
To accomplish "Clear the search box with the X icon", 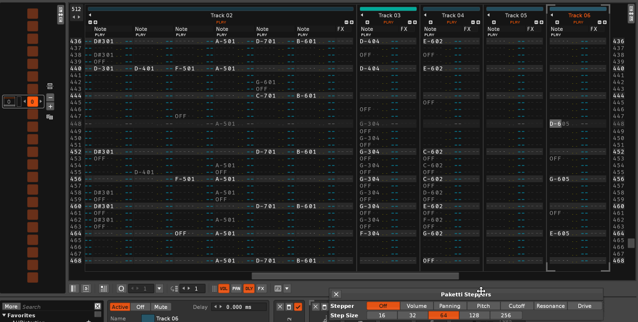I will 98,306.
